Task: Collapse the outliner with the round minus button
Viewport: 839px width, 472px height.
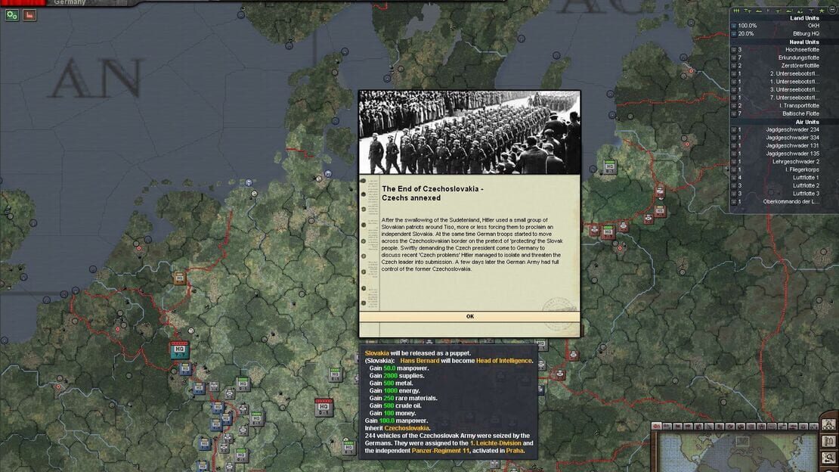Action: [833, 10]
